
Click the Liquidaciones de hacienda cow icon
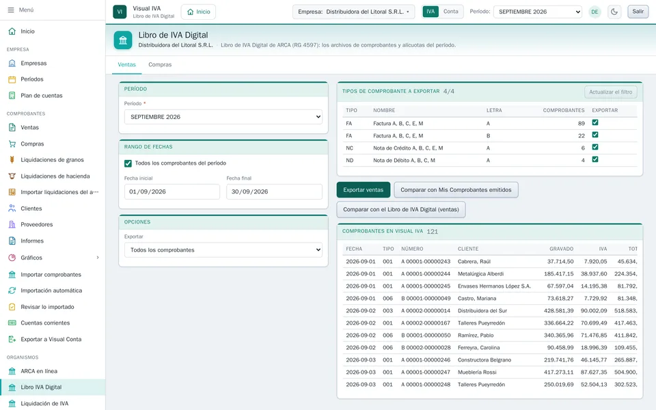point(12,176)
